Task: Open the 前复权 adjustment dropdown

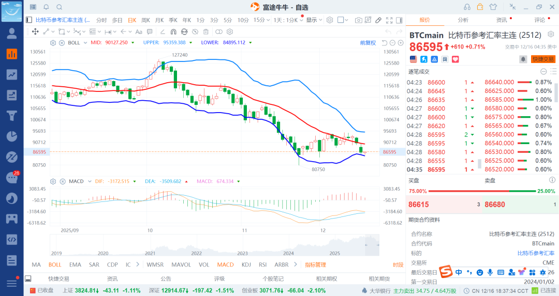Action: (368, 42)
